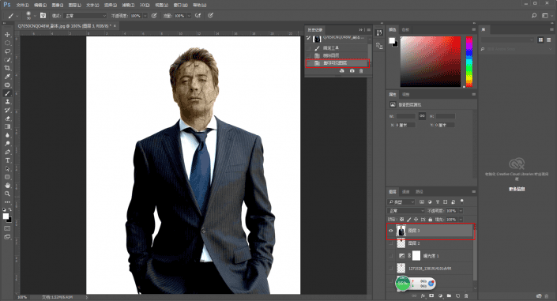Open the layer opacity dropdown arrow
Image resolution: width=557 pixels, height=301 pixels.
point(461,211)
